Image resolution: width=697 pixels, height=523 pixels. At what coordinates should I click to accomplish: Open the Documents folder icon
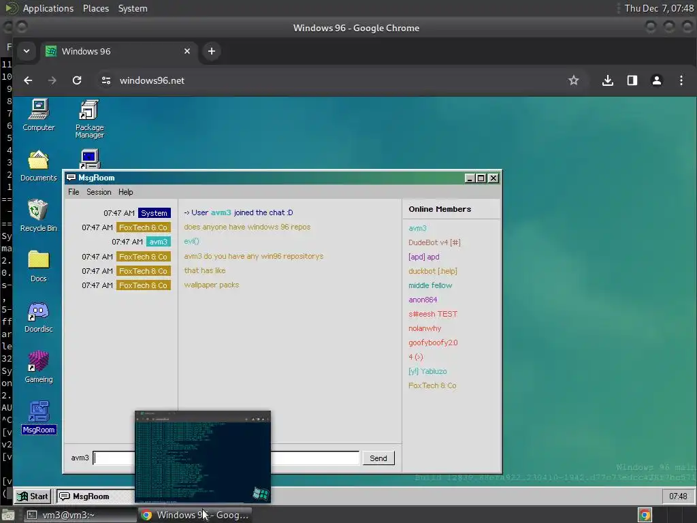39,166
